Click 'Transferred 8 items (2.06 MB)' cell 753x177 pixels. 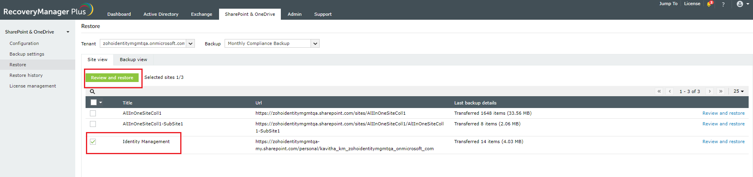(487, 124)
